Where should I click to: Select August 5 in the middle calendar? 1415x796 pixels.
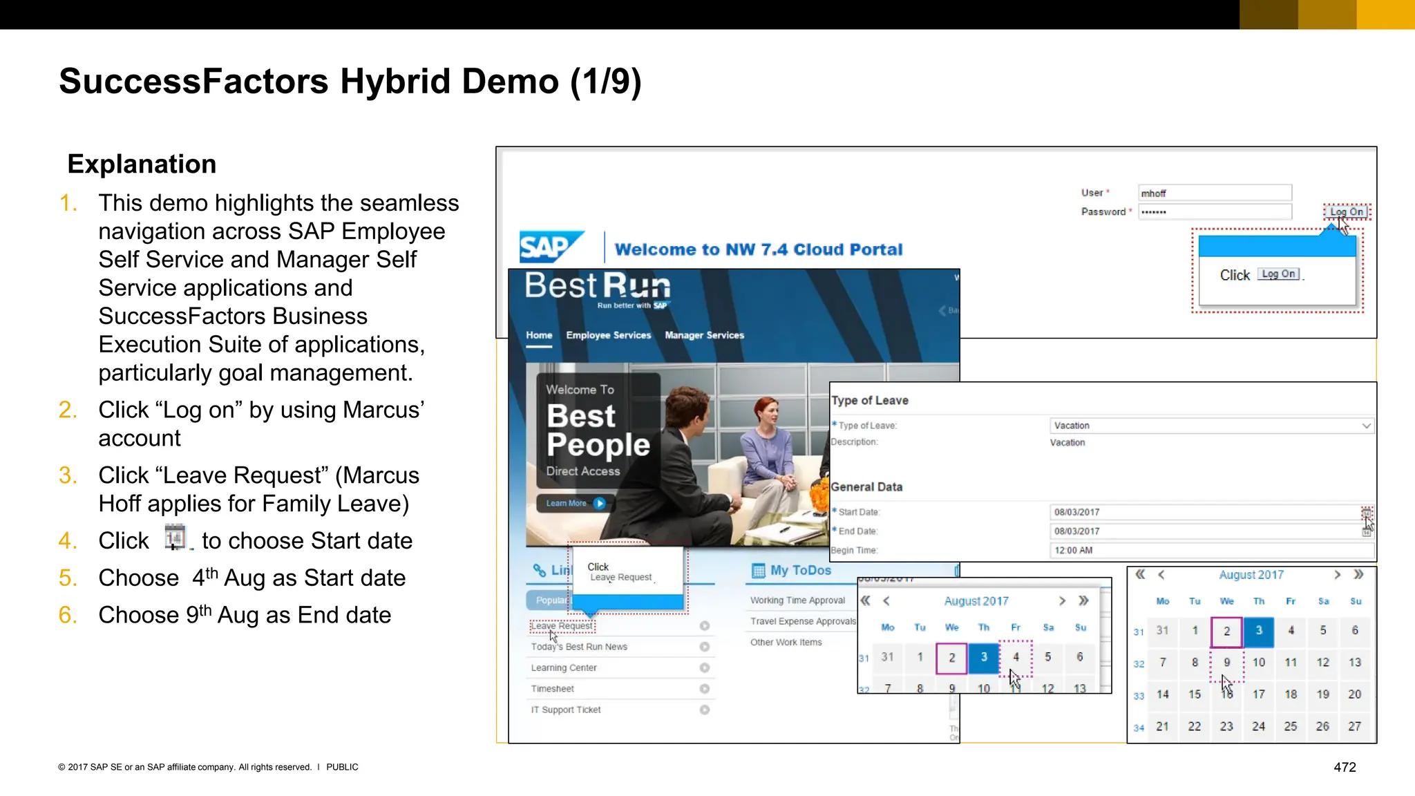(1048, 657)
